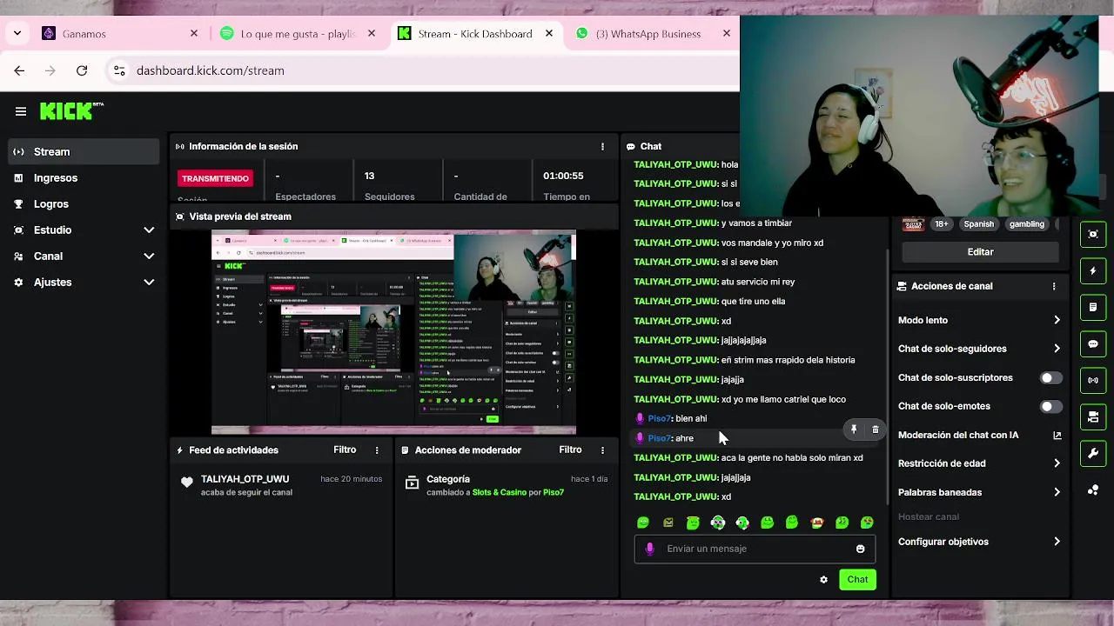Click the document notes widget icon
Image resolution: width=1114 pixels, height=626 pixels.
pyautogui.click(x=1093, y=308)
